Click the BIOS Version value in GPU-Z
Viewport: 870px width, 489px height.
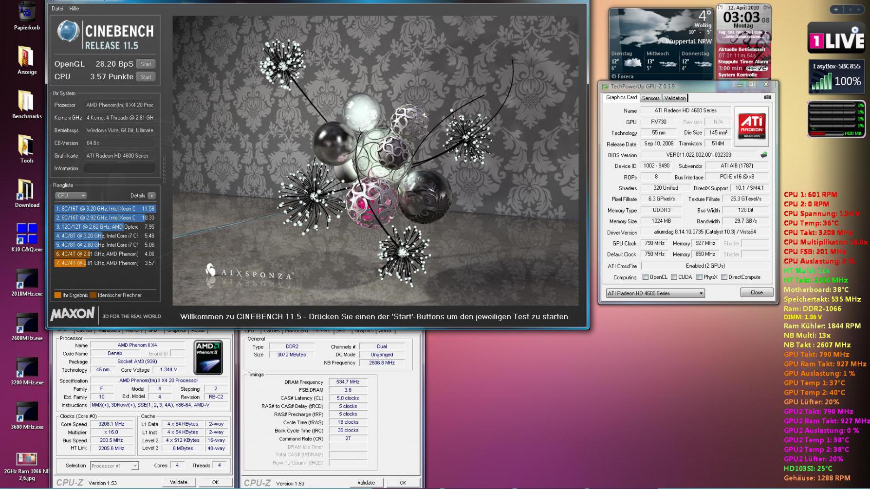click(x=699, y=155)
